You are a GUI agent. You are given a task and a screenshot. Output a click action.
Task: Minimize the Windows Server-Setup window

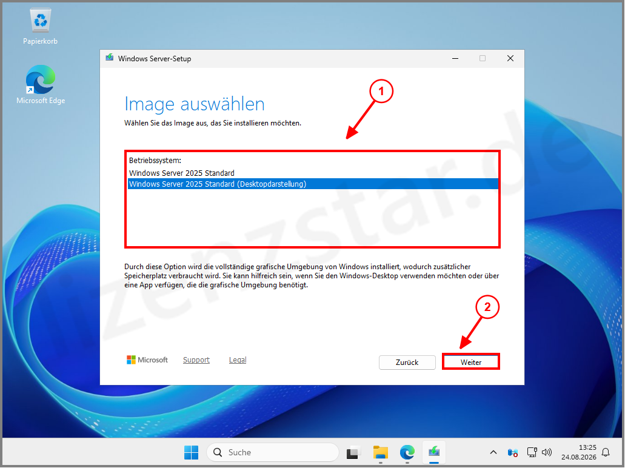(x=455, y=58)
